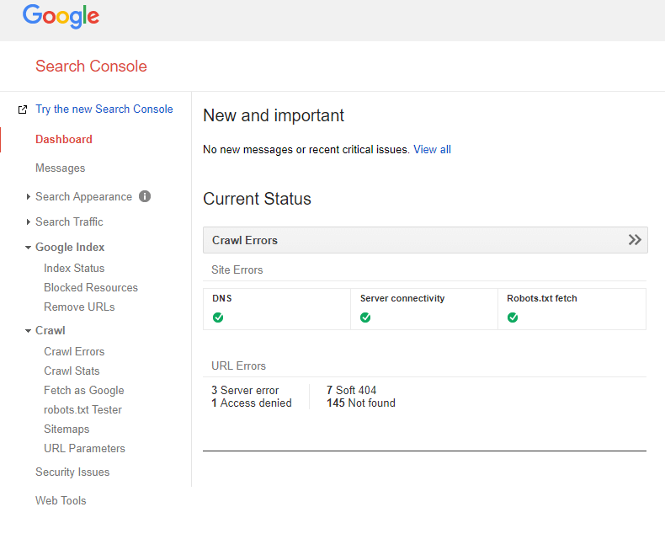The width and height of the screenshot is (665, 539).
Task: Click the green checkmark under Robots.txt fetch
Action: (x=513, y=318)
